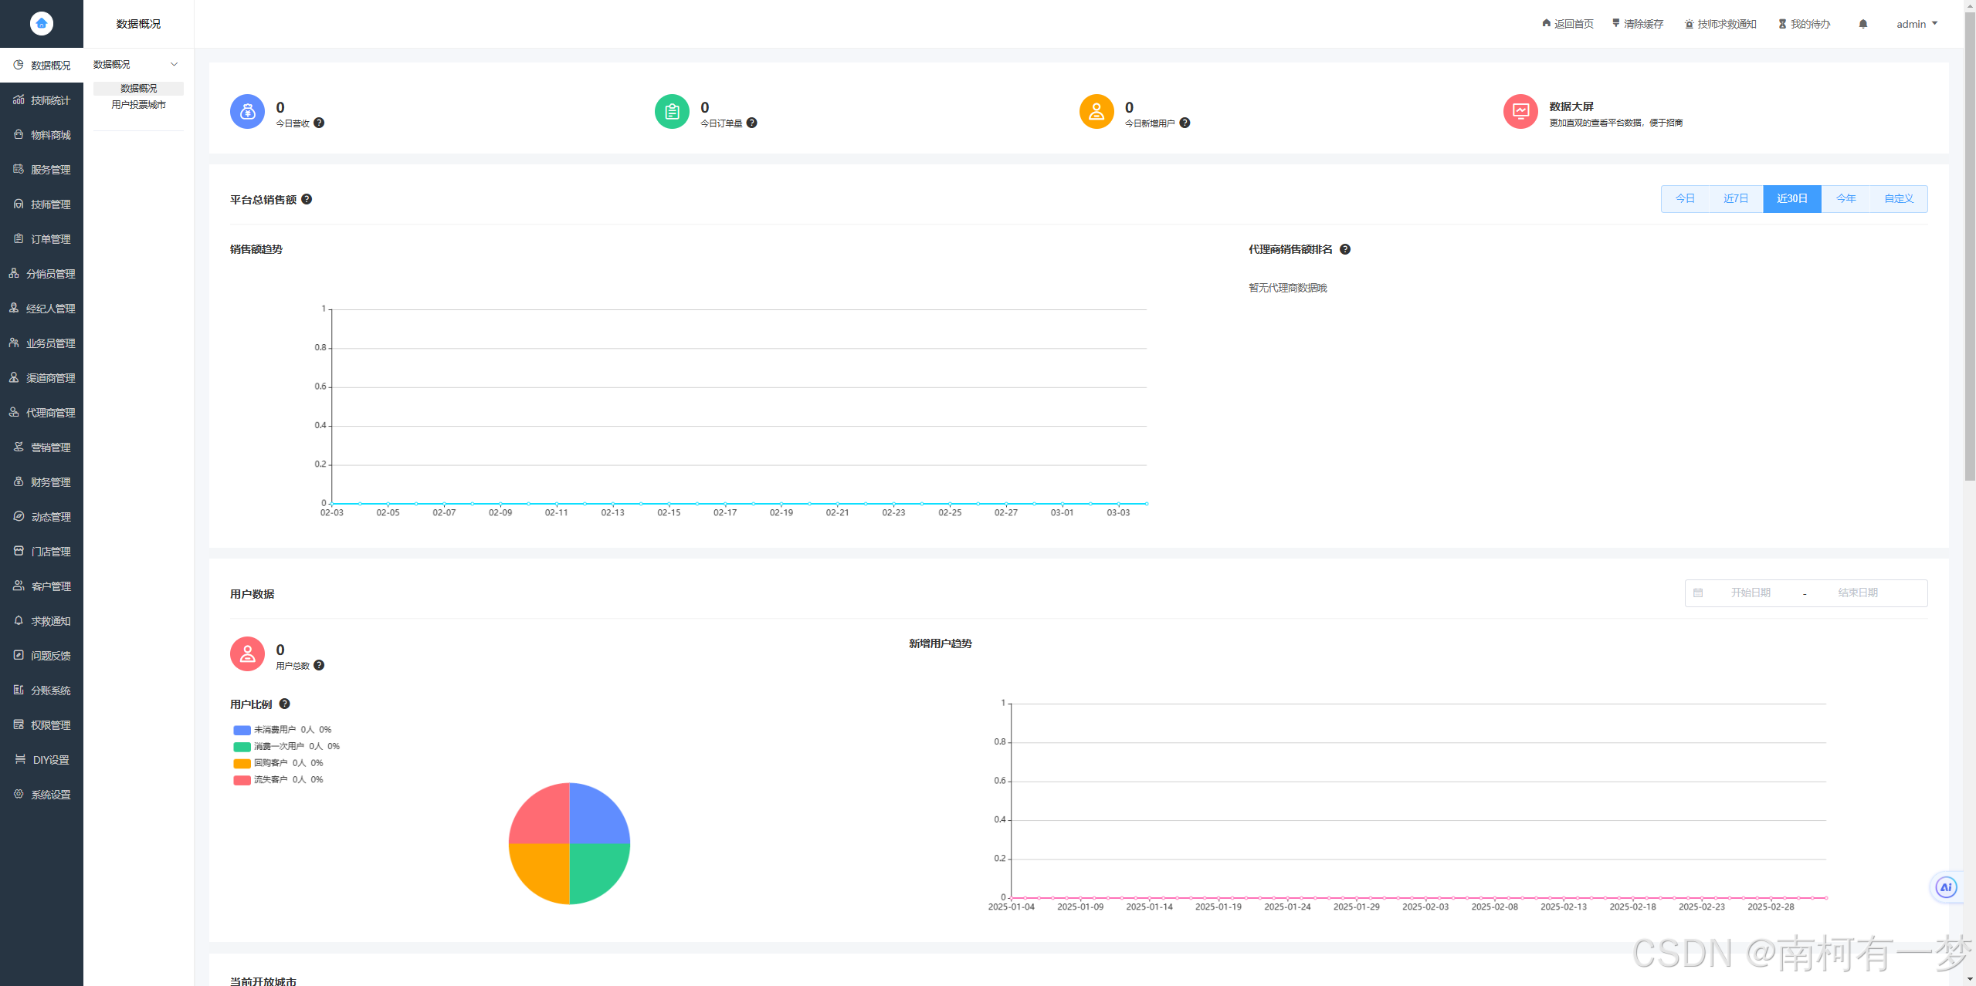The height and width of the screenshot is (986, 1976).
Task: Click the help icon beside 平台总销售额
Action: pyautogui.click(x=307, y=199)
